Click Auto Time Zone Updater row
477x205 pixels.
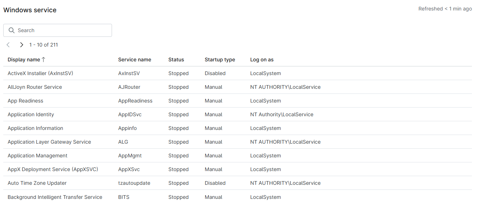tap(37, 183)
